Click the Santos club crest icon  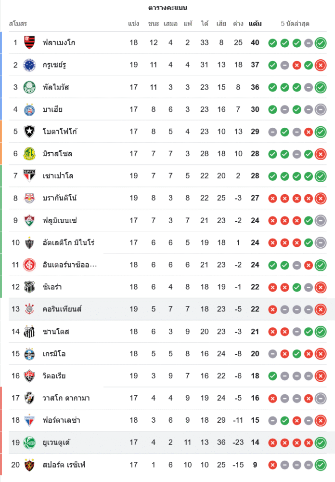pos(29,331)
